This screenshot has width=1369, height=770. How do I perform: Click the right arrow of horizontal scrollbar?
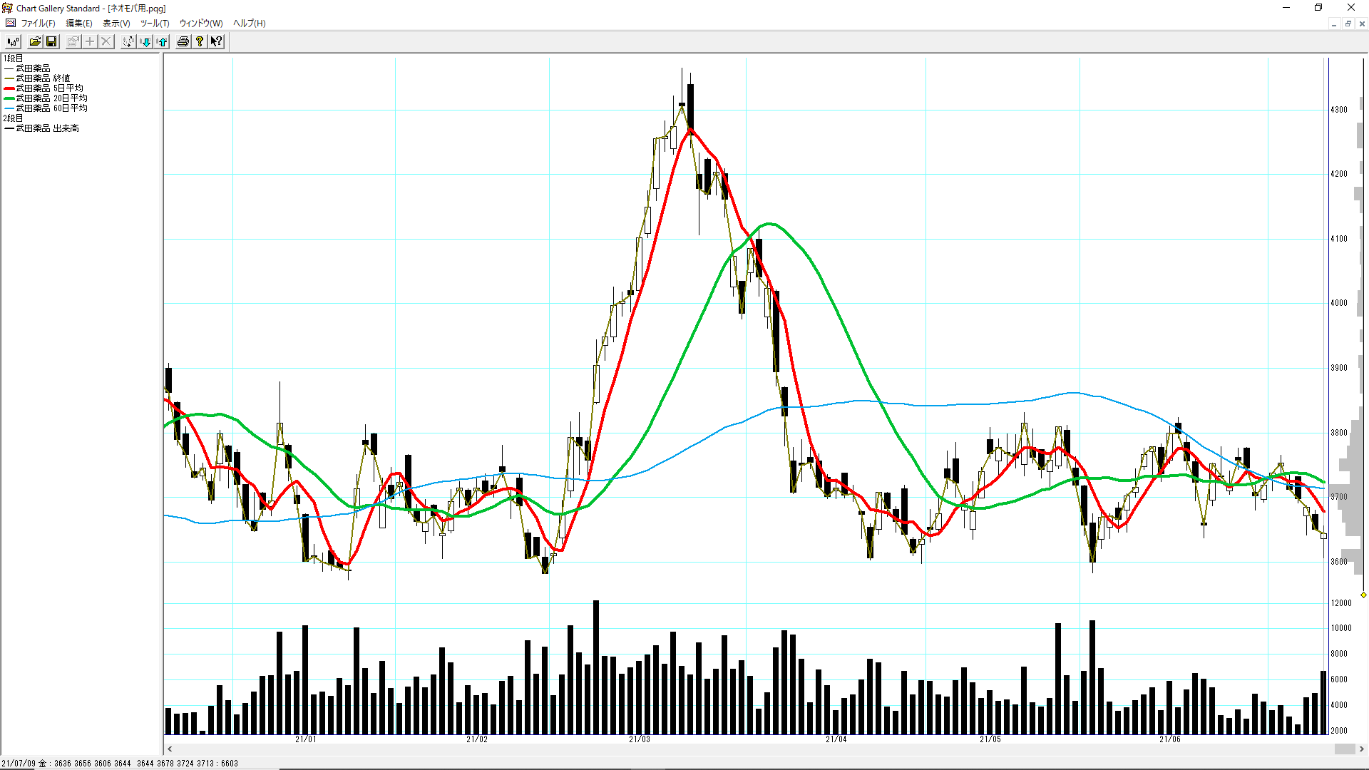click(x=1361, y=749)
